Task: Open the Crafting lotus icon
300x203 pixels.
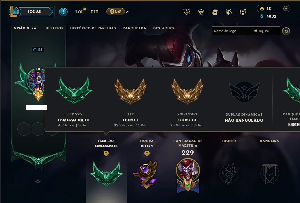Action: (x=201, y=12)
